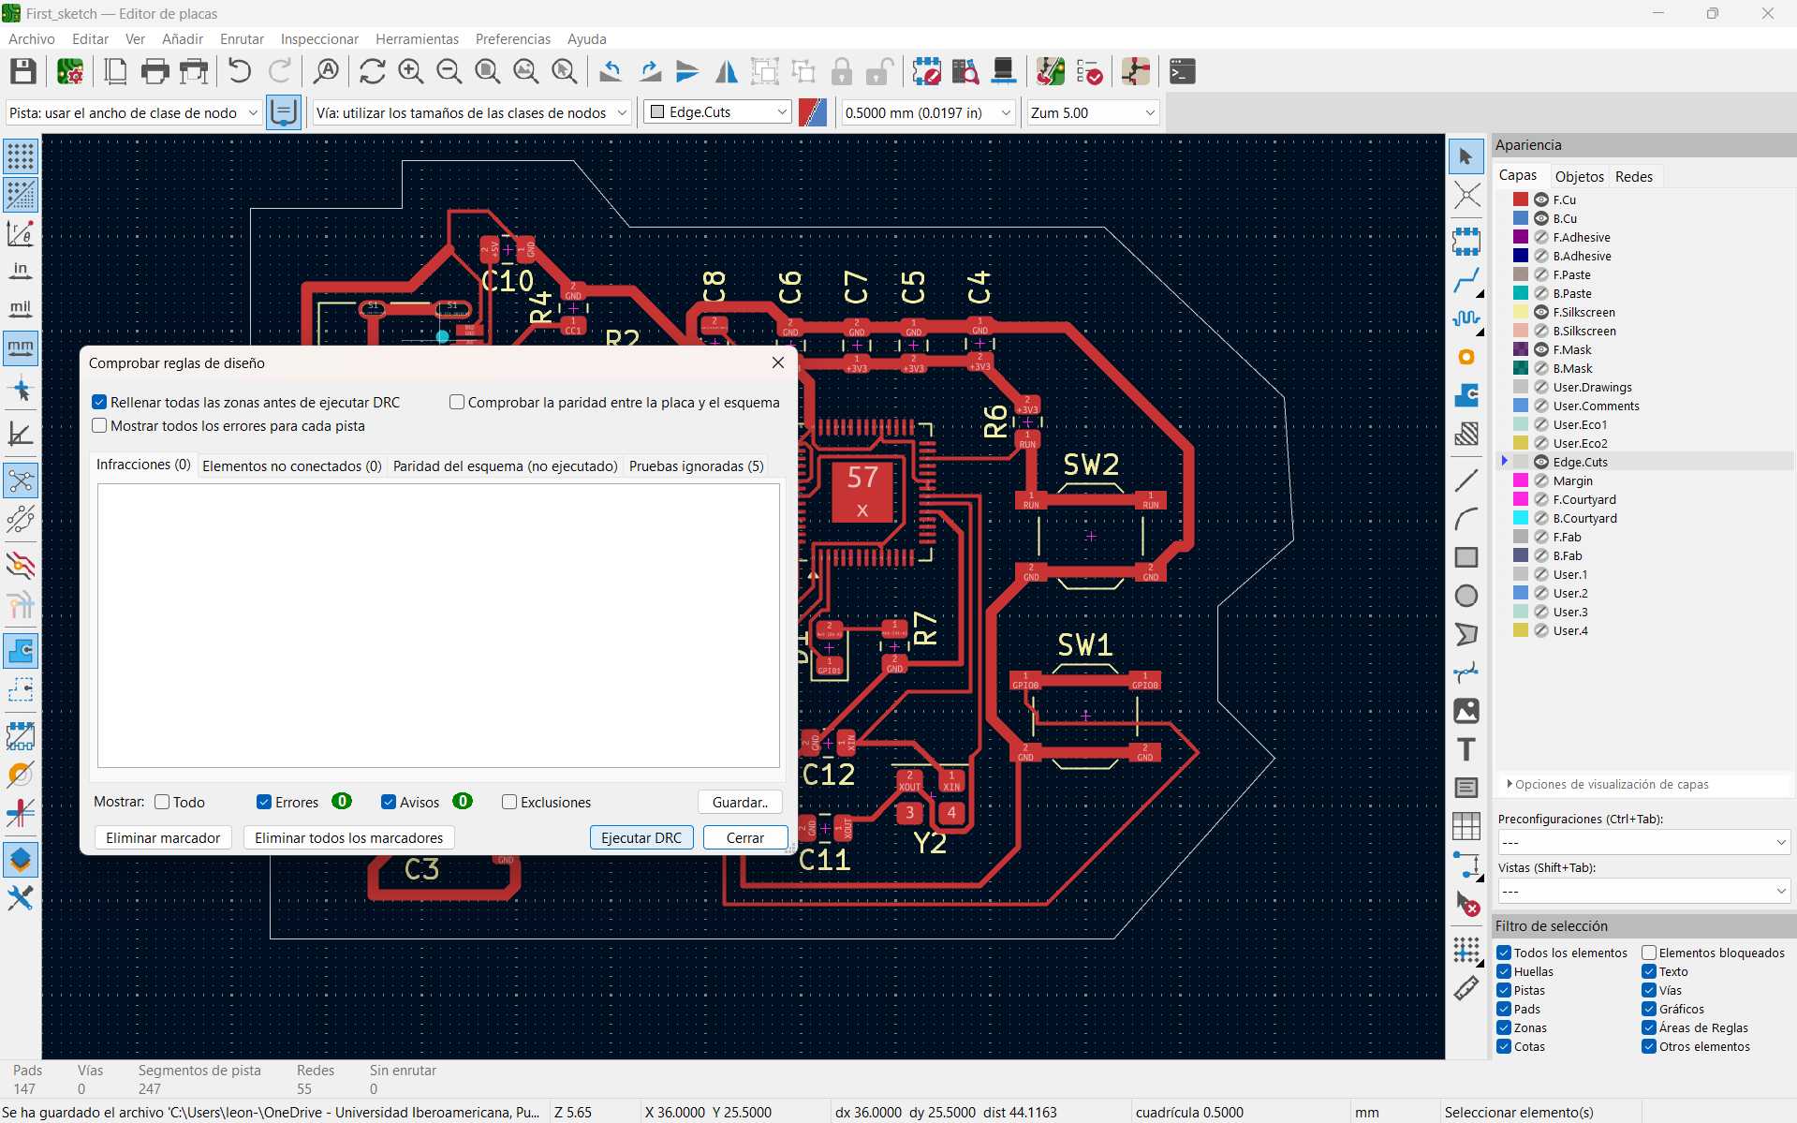Click the Save icon in the toolbar
The width and height of the screenshot is (1797, 1123).
tap(22, 71)
